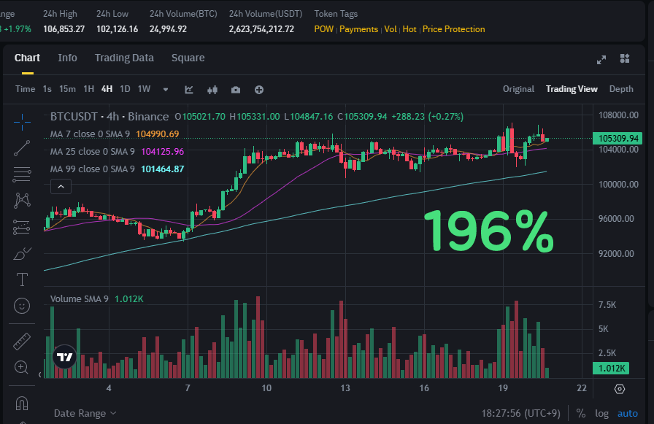654x424 pixels.
Task: Open the Price Protection tag
Action: click(454, 29)
